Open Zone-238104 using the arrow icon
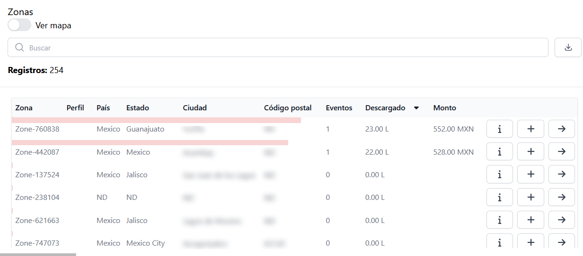This screenshot has height=256, width=583. 561,197
